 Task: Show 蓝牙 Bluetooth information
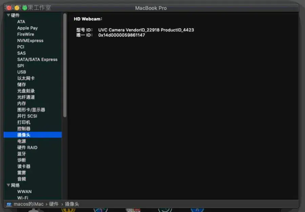click(22, 154)
